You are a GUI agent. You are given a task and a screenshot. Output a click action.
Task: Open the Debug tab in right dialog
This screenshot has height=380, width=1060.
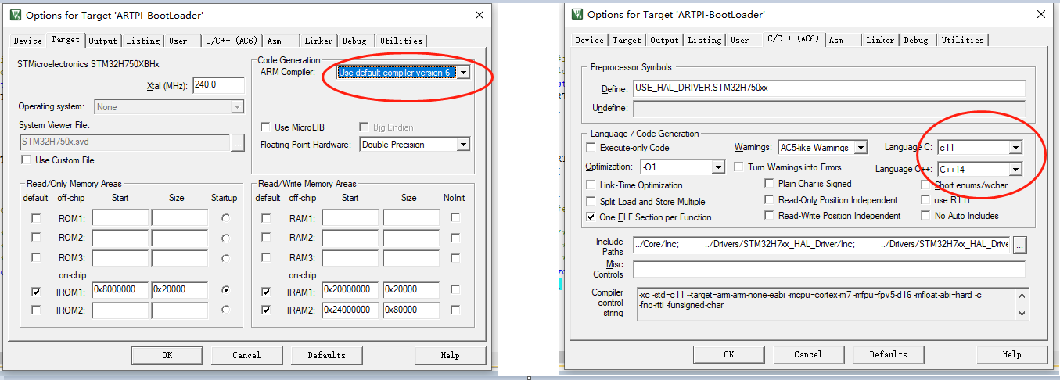tap(917, 40)
